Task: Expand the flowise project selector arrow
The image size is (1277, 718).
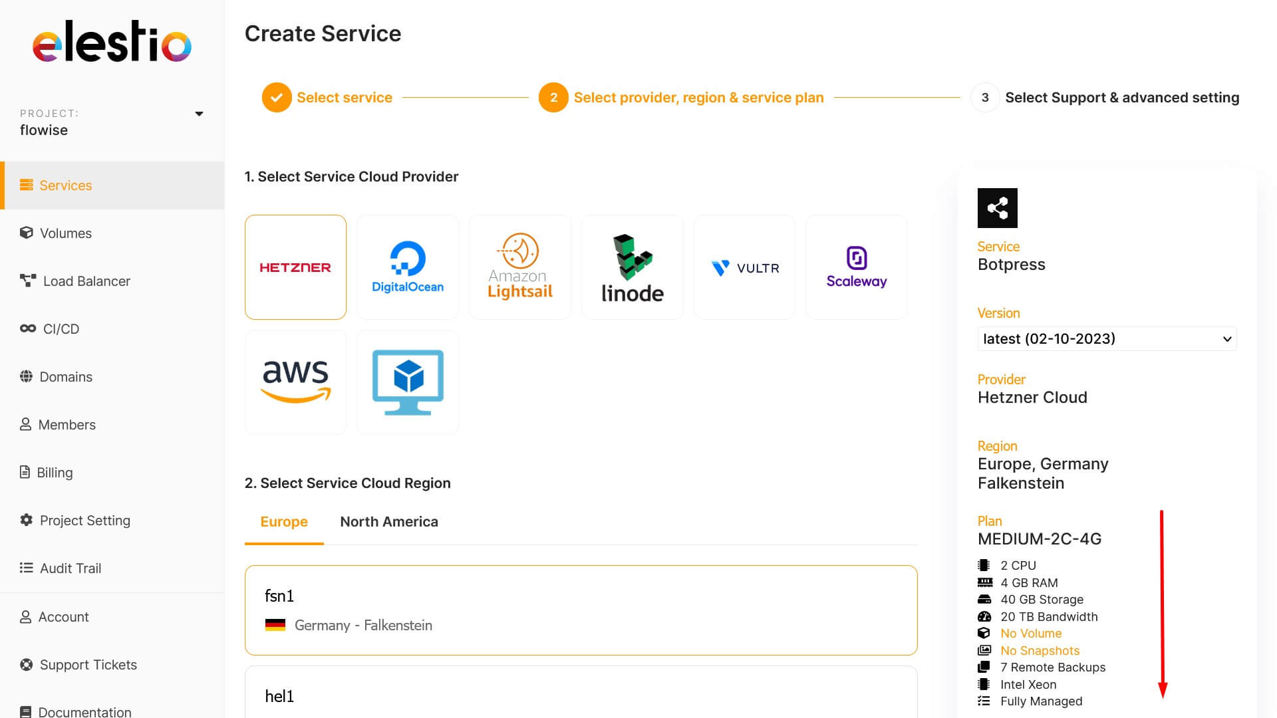Action: coord(199,114)
